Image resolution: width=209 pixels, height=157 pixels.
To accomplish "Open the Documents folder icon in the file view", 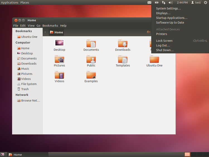I will 91,44.
